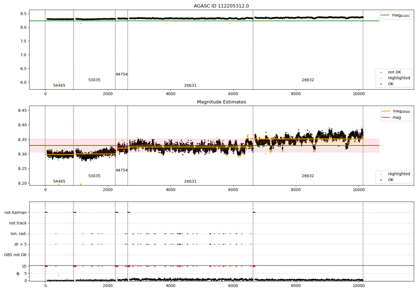Click x-tick 10000 under bottom plot
The height and width of the screenshot is (292, 418).
[358, 286]
